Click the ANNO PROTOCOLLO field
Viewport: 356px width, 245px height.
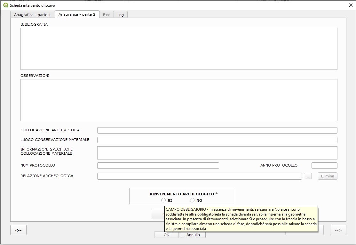pyautogui.click(x=324, y=166)
